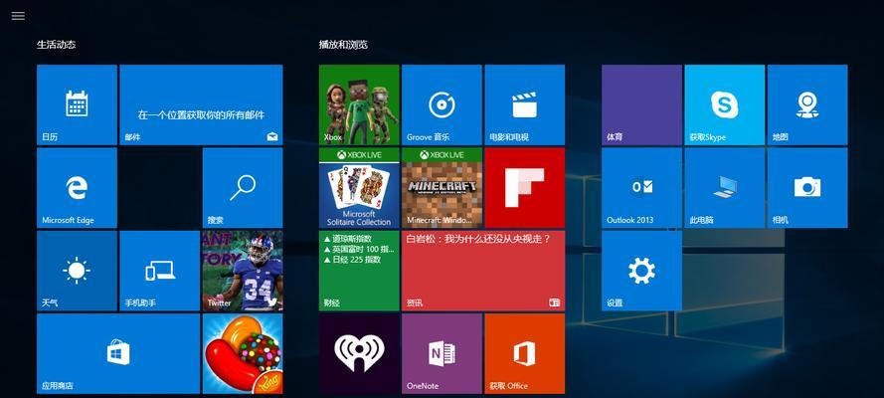The width and height of the screenshot is (884, 398).
Task: Open the 资讯 news headline tile
Action: point(483,271)
